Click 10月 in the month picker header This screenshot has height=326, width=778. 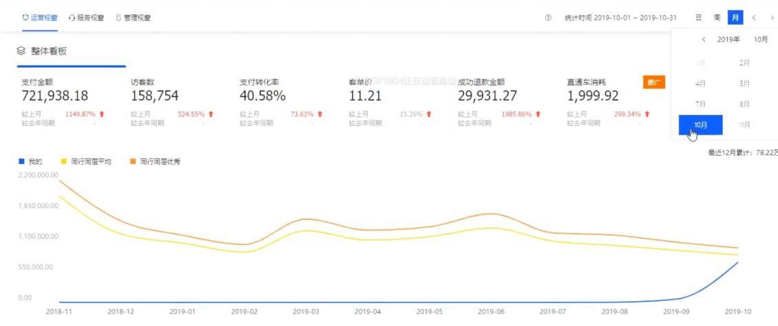tap(761, 40)
